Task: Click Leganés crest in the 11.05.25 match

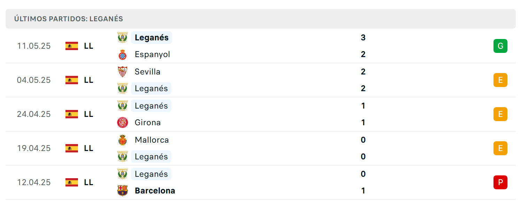Action: (123, 38)
